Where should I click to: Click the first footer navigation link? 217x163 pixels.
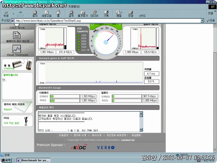[x=63, y=135]
